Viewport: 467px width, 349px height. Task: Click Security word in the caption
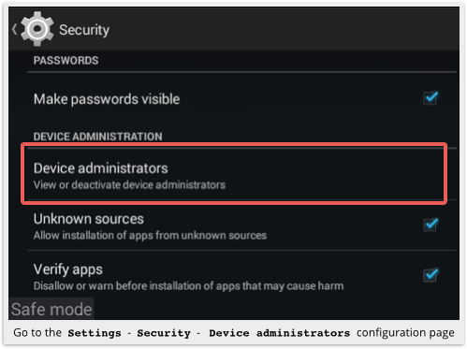coord(164,333)
